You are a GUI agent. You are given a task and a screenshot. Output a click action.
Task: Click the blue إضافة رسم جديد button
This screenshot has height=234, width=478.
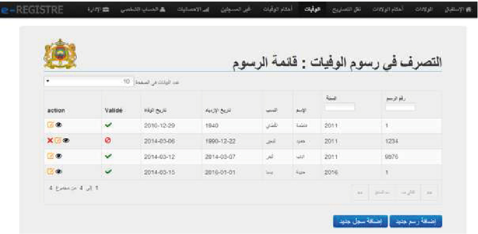coord(416,221)
